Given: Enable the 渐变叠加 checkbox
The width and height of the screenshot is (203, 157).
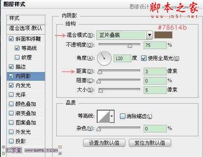Looking at the screenshot, I should [x=11, y=113].
